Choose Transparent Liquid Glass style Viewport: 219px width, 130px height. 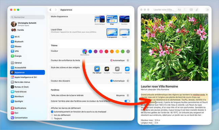click(x=112, y=33)
